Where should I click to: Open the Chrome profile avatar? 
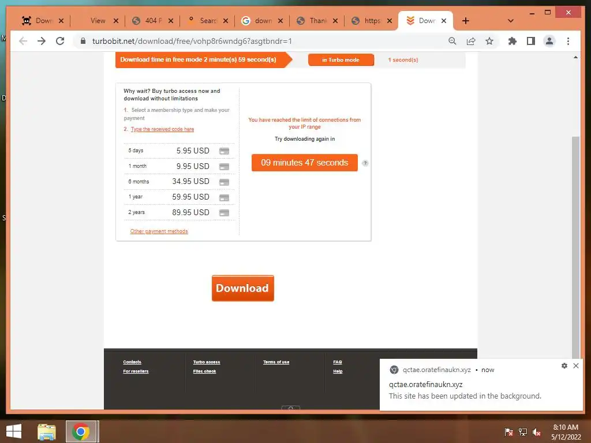pos(549,41)
